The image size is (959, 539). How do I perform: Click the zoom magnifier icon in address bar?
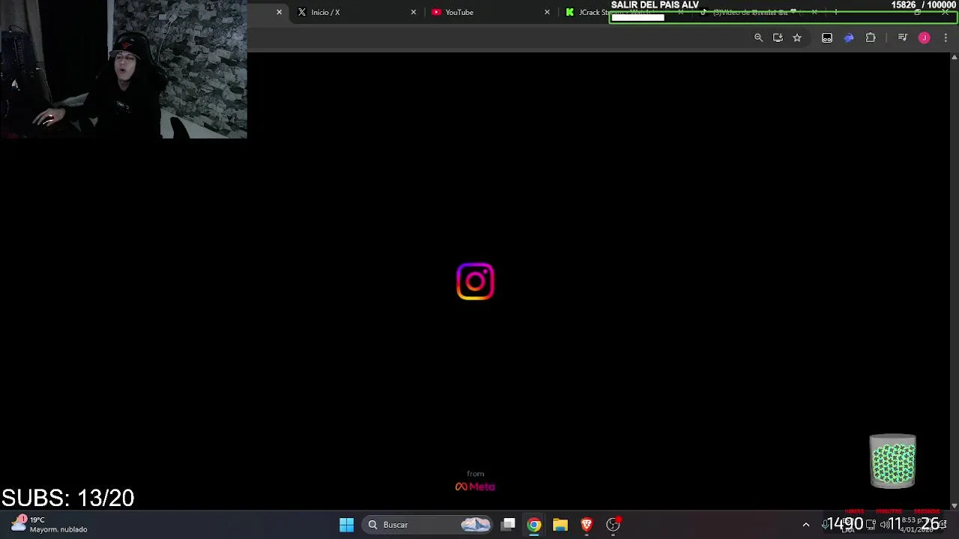[758, 37]
